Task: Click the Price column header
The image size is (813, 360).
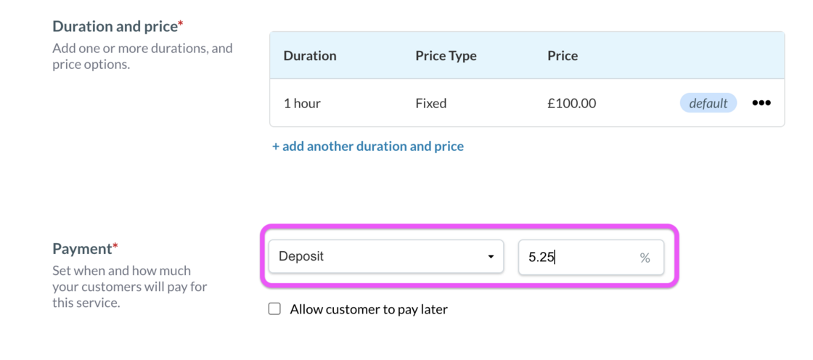Action: [563, 55]
